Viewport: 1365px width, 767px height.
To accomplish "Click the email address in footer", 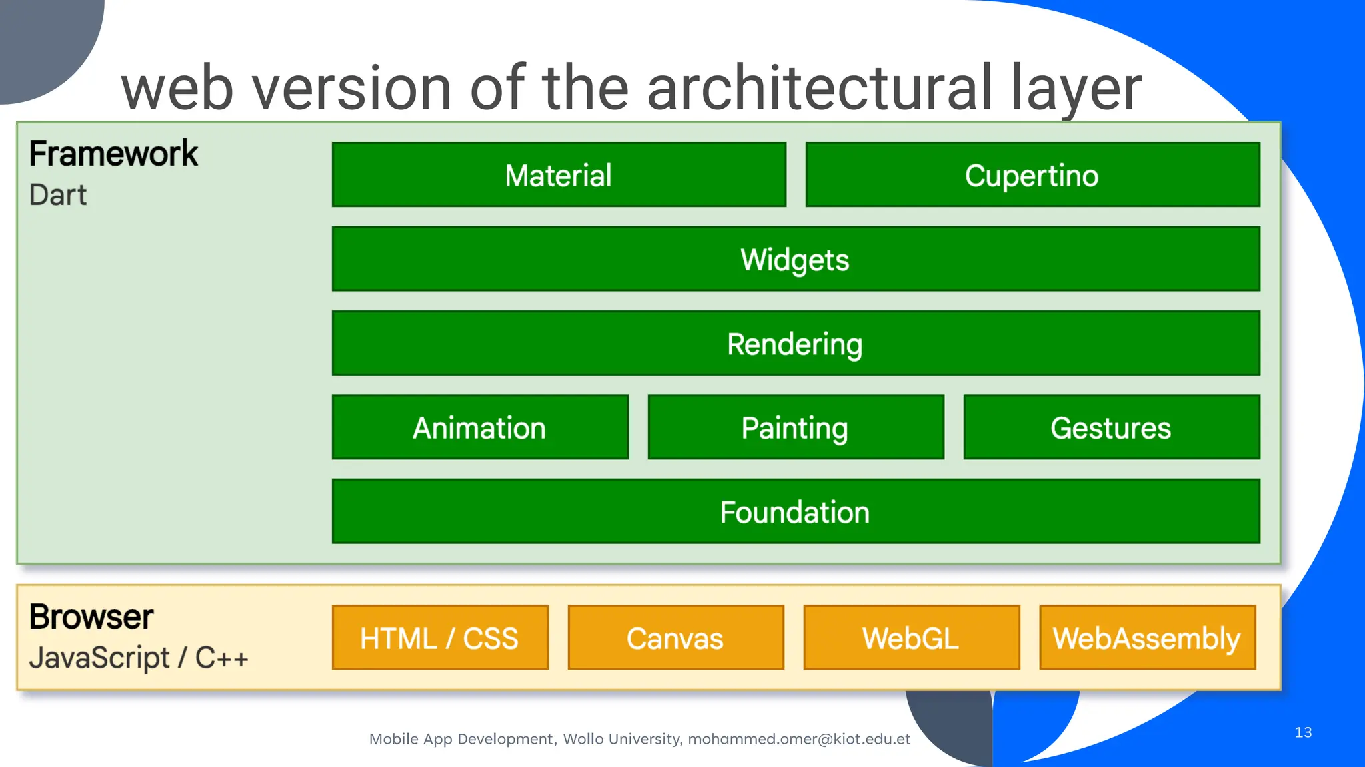I will 798,739.
